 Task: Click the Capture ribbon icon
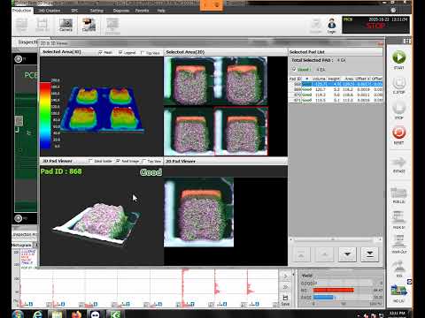click(89, 25)
